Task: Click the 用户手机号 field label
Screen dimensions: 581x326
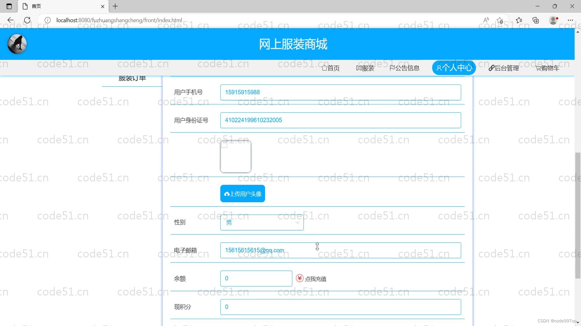Action: pyautogui.click(x=188, y=92)
